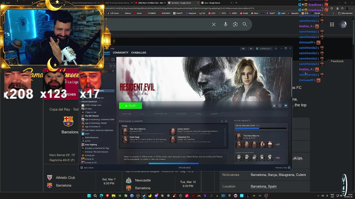Select Aloft in the library
The image size is (355, 199).
tap(87, 134)
